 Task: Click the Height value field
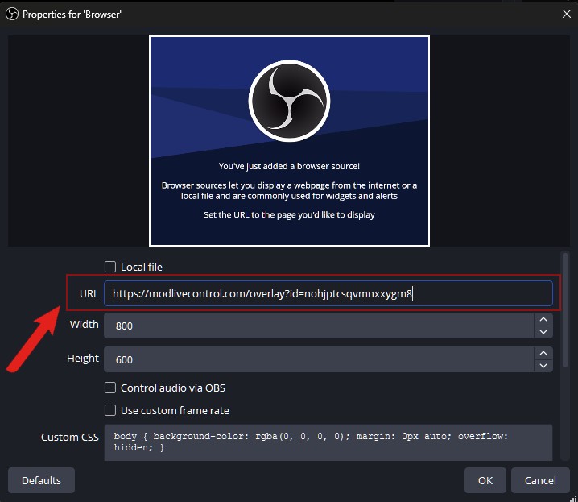tap(319, 359)
